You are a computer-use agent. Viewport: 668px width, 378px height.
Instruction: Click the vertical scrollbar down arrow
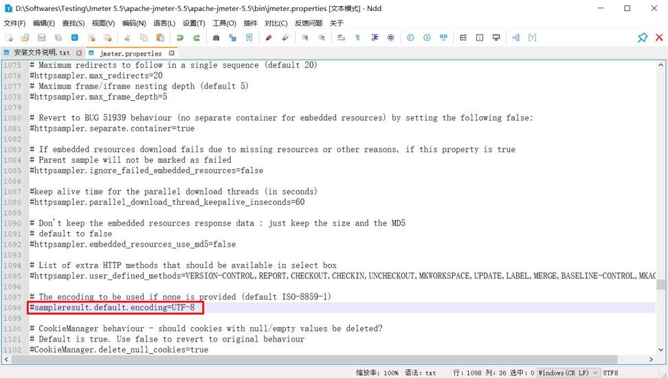click(x=660, y=350)
